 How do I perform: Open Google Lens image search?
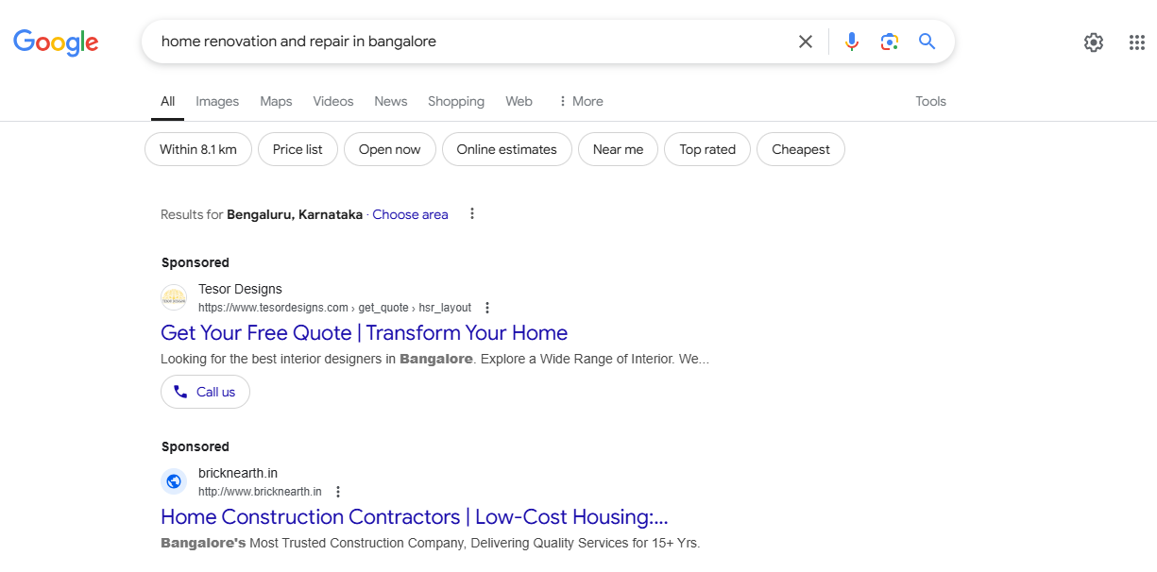(x=889, y=42)
